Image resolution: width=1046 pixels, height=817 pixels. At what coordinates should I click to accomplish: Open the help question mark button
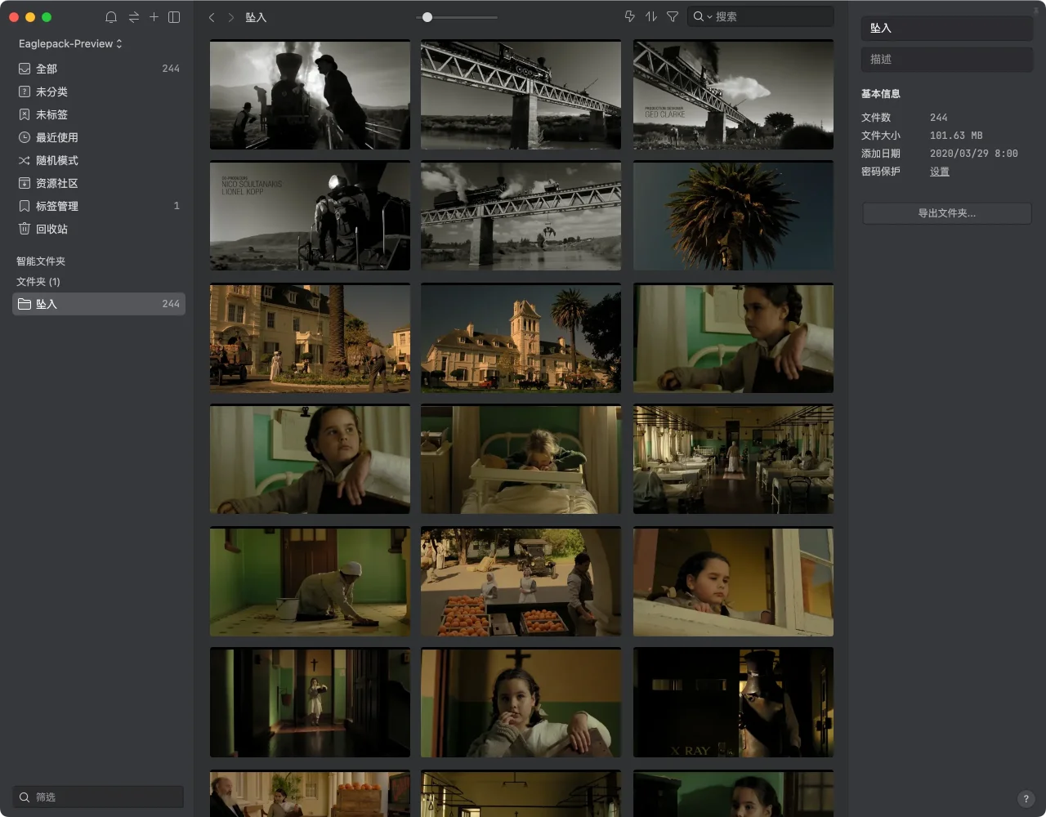(x=1026, y=799)
